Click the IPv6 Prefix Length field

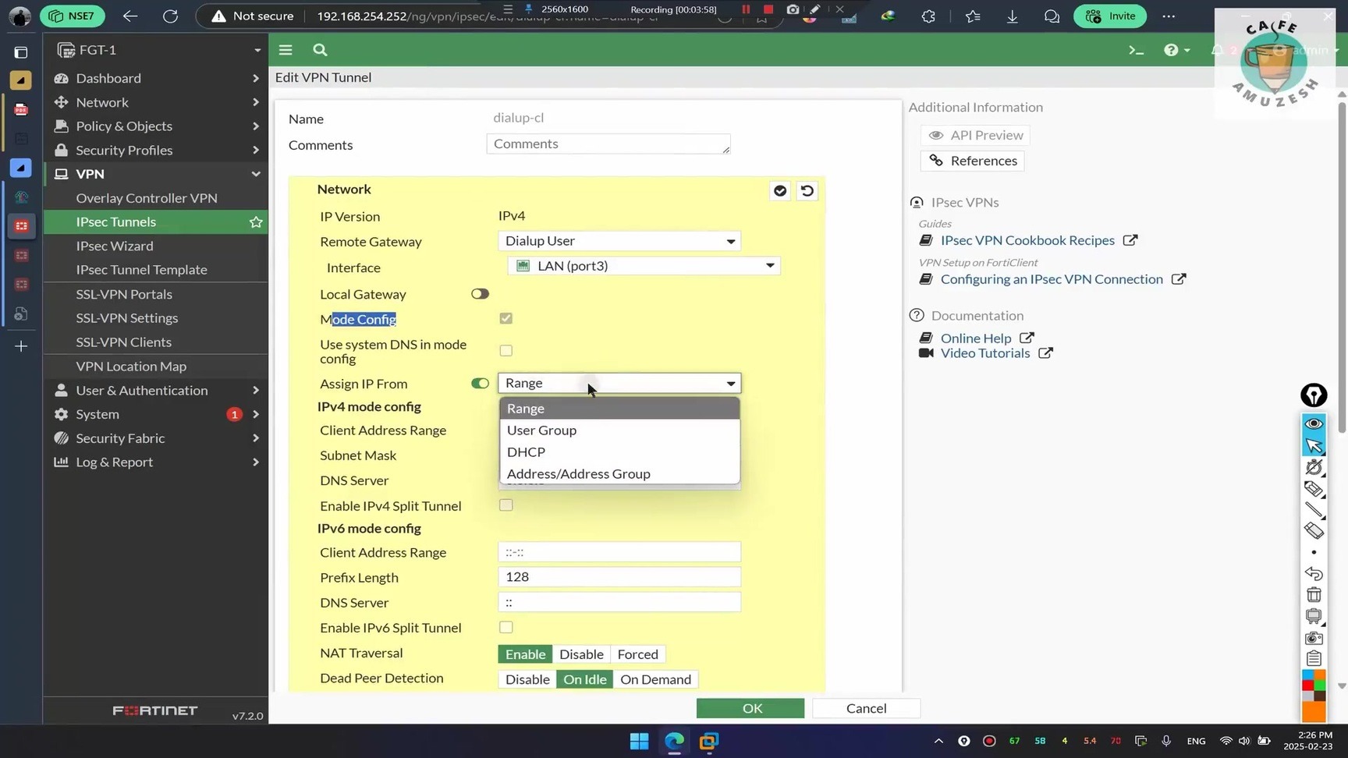(x=619, y=577)
